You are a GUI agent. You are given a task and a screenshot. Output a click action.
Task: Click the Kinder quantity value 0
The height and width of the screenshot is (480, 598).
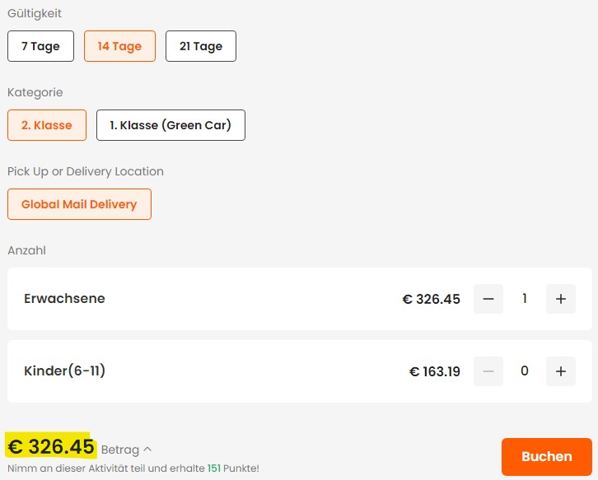[525, 371]
